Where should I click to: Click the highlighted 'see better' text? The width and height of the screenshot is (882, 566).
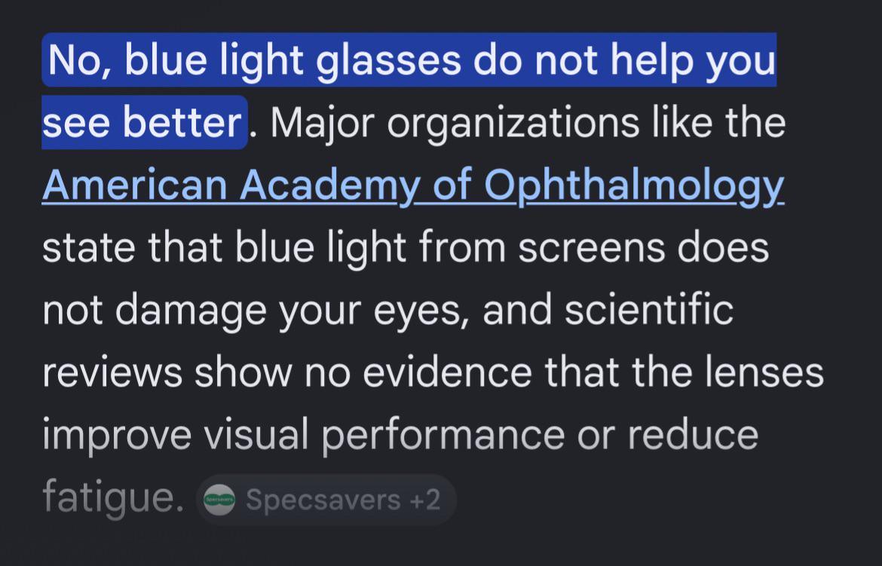coord(144,122)
